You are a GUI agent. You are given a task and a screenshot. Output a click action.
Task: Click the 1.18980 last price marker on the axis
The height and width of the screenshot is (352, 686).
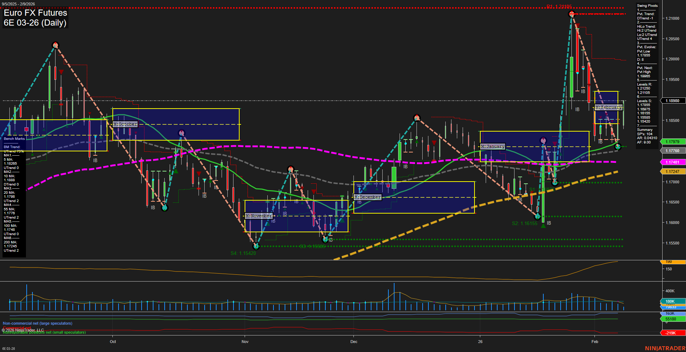673,101
